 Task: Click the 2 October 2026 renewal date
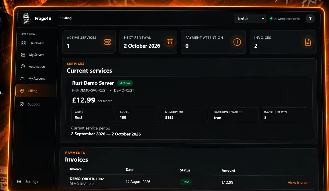coord(142,46)
